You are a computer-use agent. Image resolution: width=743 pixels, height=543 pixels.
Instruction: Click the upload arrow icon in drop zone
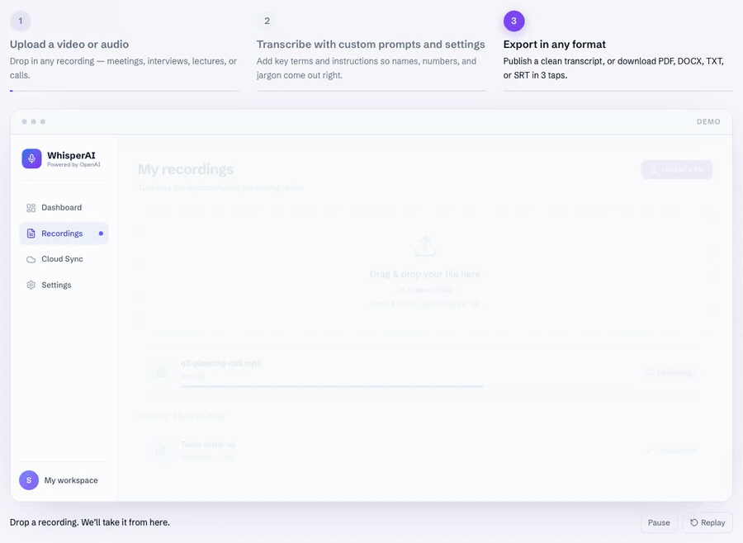(425, 247)
